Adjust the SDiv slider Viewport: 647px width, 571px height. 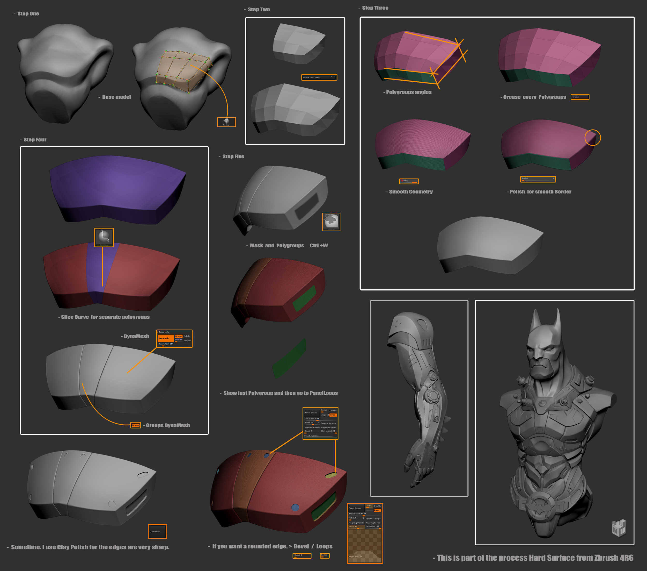[409, 181]
